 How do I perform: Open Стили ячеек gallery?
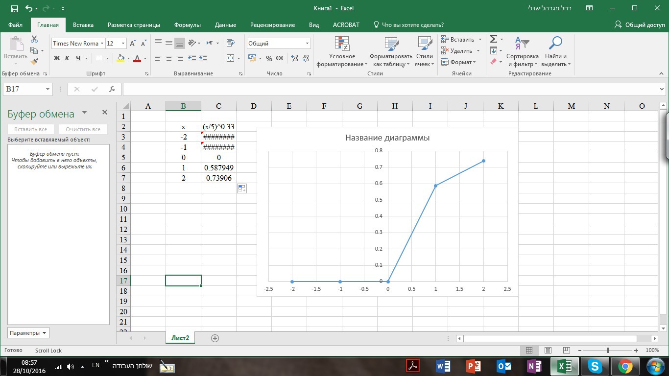[424, 51]
